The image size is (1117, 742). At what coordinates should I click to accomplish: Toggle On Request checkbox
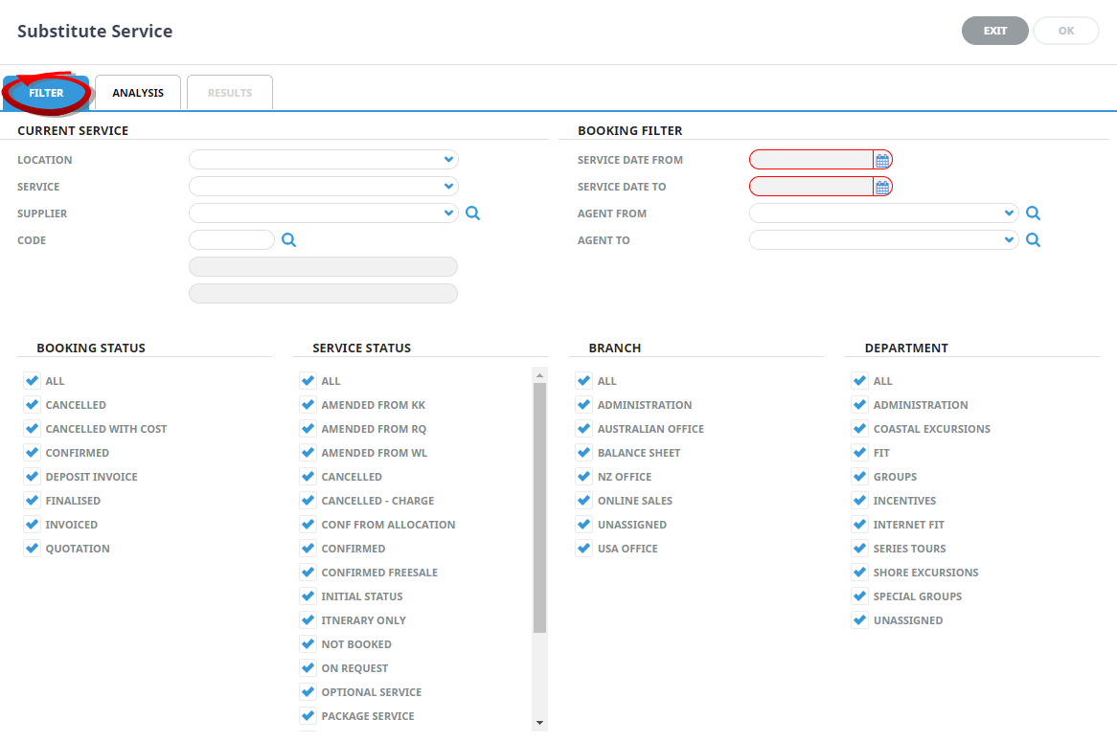308,667
